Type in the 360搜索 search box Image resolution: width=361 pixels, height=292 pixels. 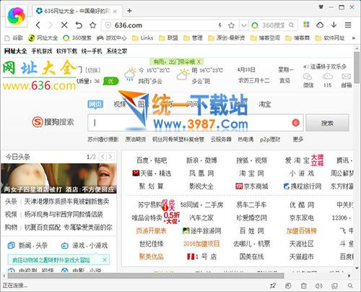click(273, 25)
